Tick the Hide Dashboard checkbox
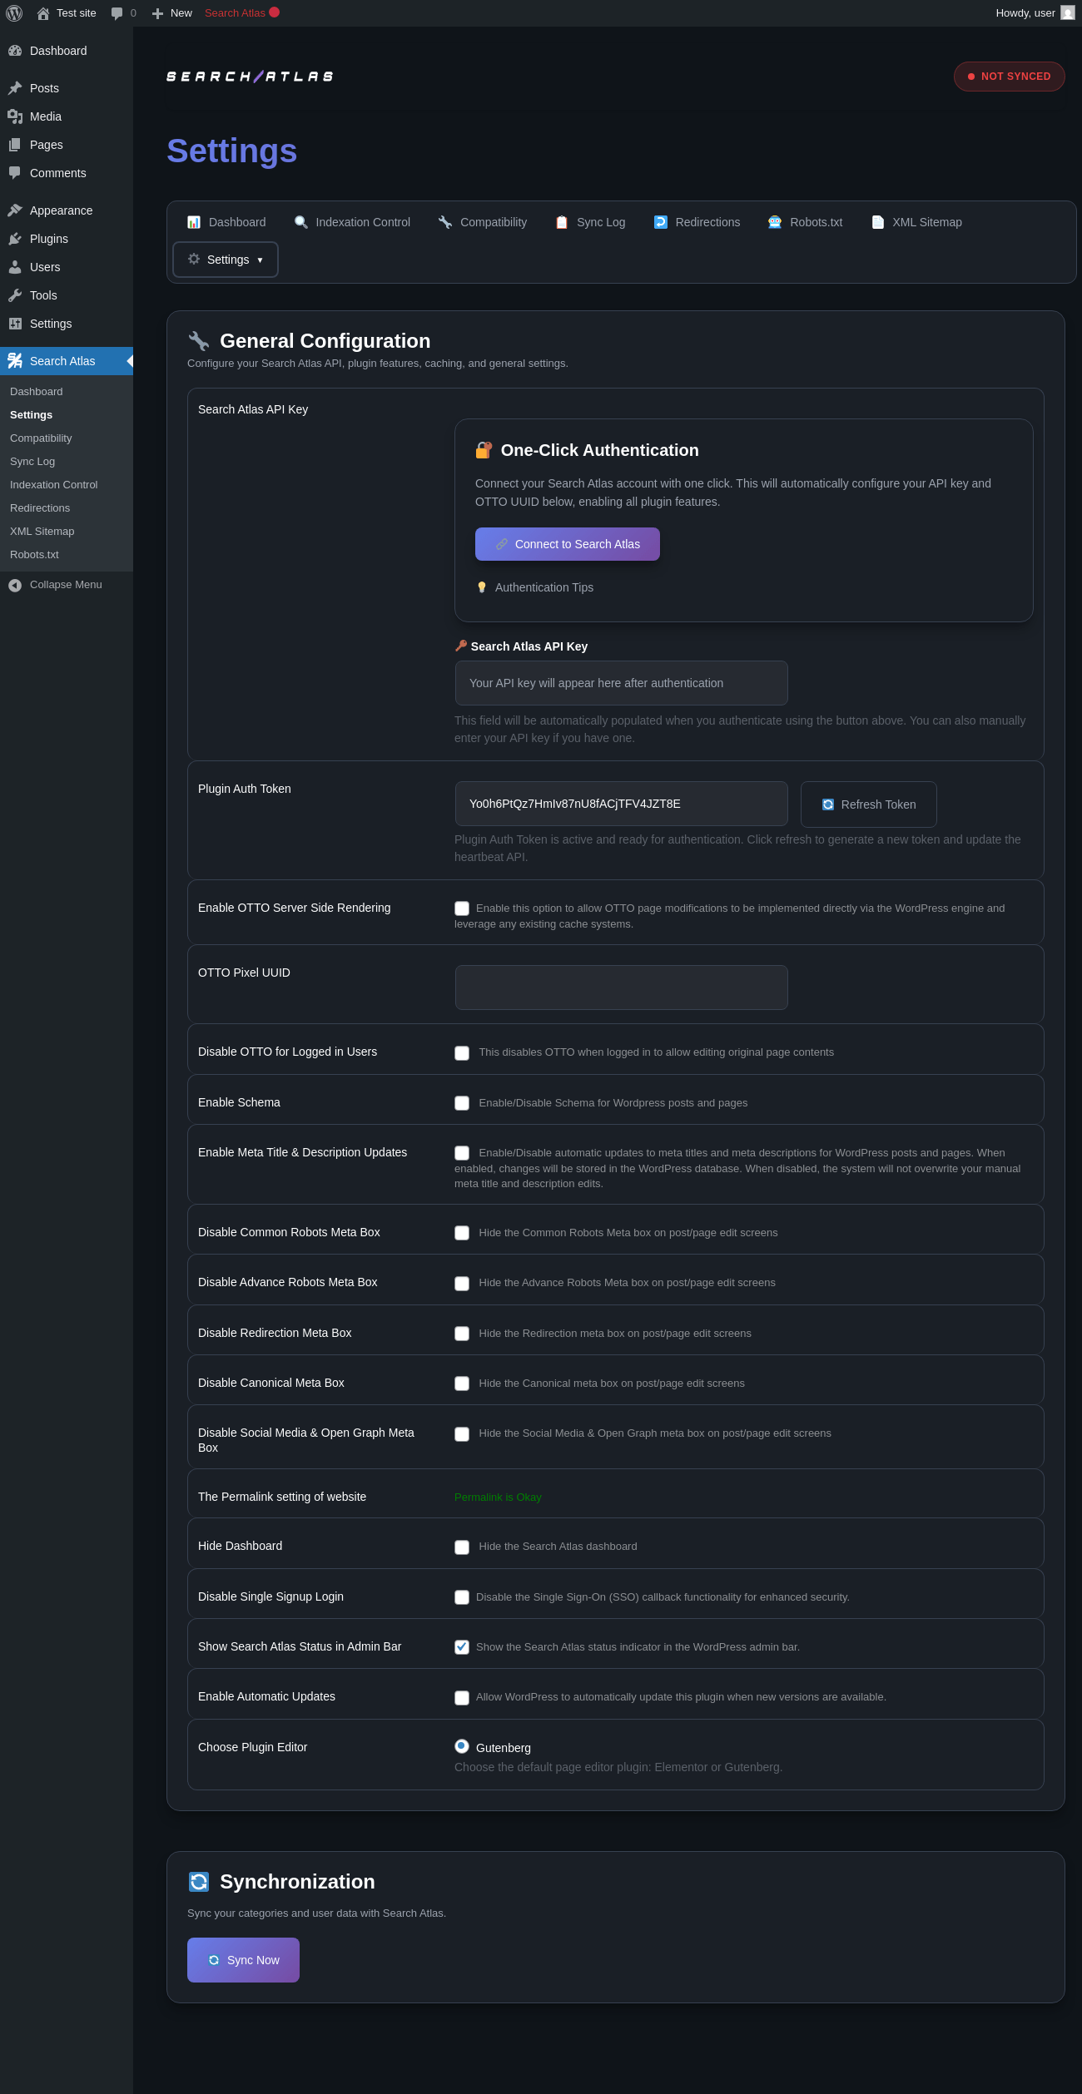 (462, 1547)
